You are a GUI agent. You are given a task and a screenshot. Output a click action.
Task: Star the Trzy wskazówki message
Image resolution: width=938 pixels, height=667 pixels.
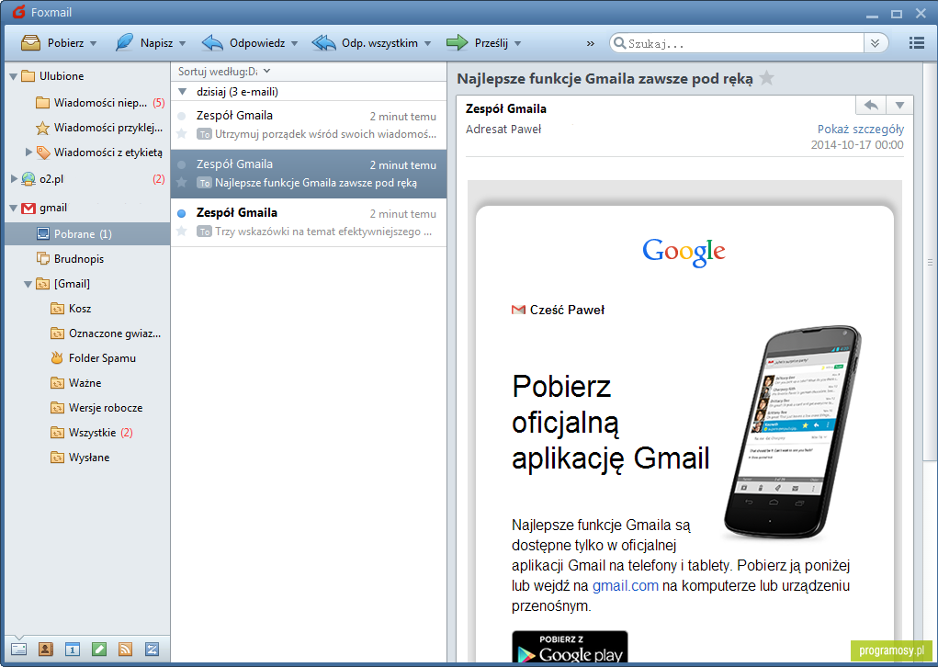coord(182,231)
